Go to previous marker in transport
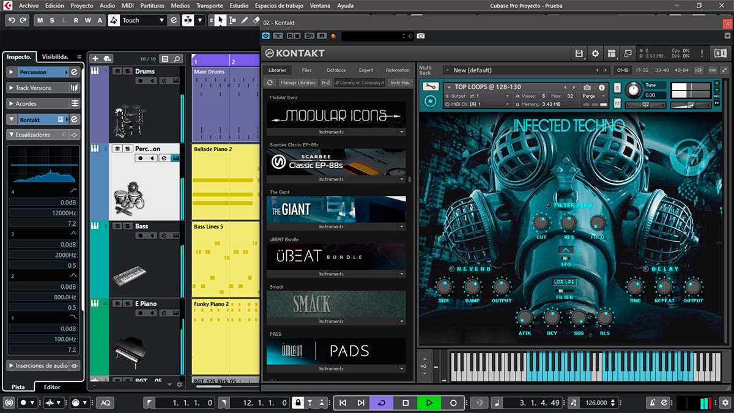This screenshot has height=413, width=734. click(x=343, y=403)
